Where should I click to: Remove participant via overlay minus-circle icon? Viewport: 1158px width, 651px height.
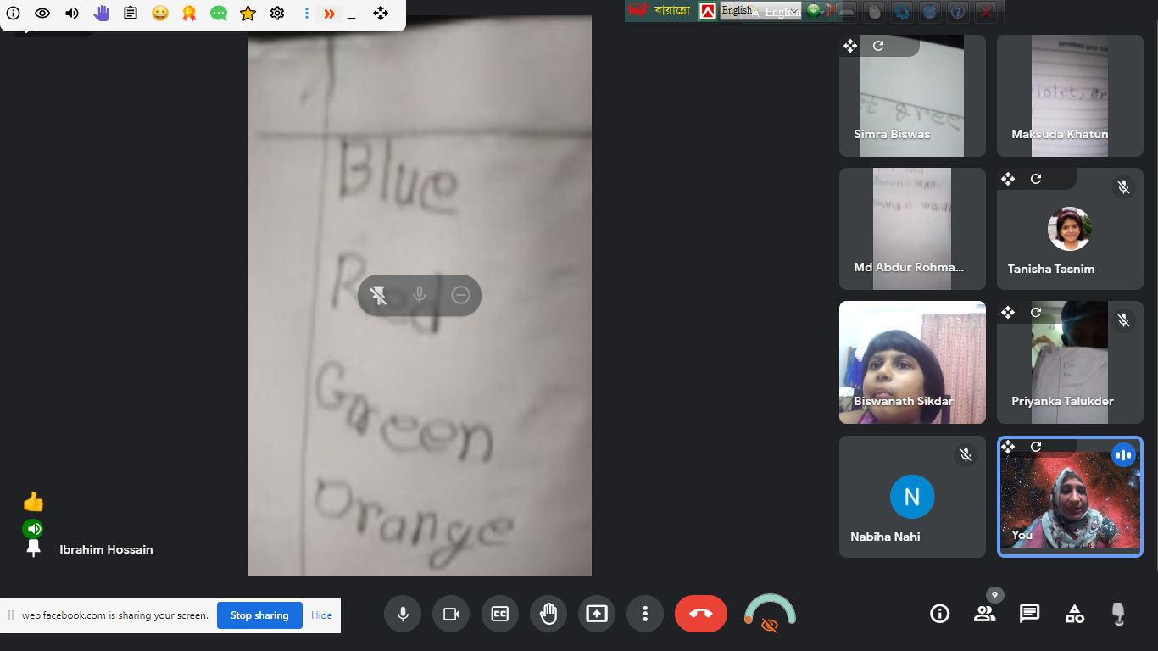tap(460, 295)
